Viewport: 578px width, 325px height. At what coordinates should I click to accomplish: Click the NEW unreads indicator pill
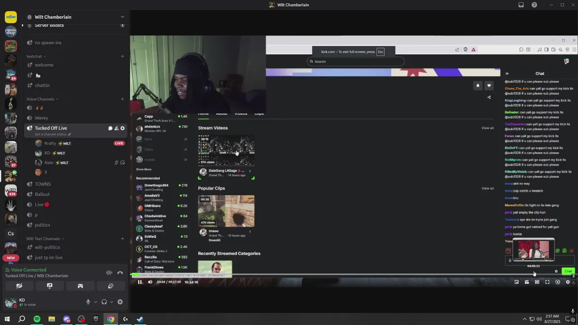11,258
